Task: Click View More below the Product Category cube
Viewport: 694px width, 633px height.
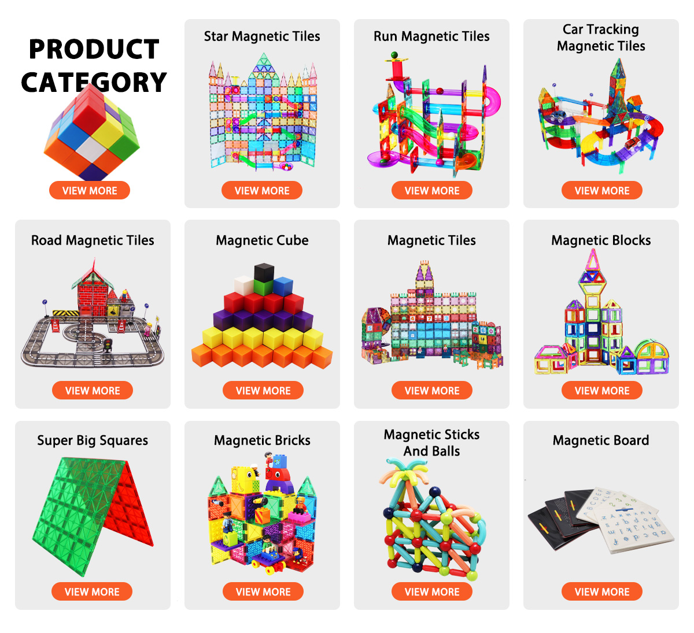Action: pos(90,190)
